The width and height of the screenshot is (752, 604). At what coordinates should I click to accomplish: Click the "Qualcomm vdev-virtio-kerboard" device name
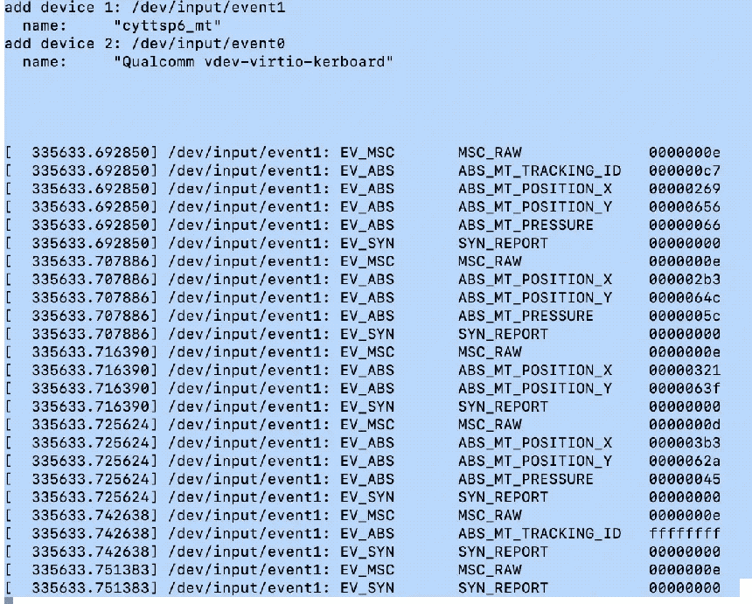point(254,62)
